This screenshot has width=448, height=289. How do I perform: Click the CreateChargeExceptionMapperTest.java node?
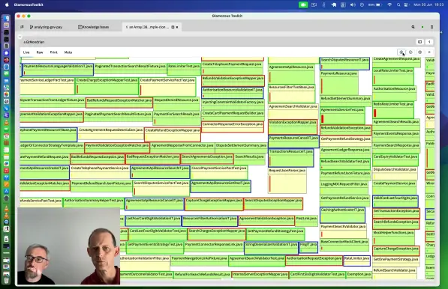(x=107, y=86)
